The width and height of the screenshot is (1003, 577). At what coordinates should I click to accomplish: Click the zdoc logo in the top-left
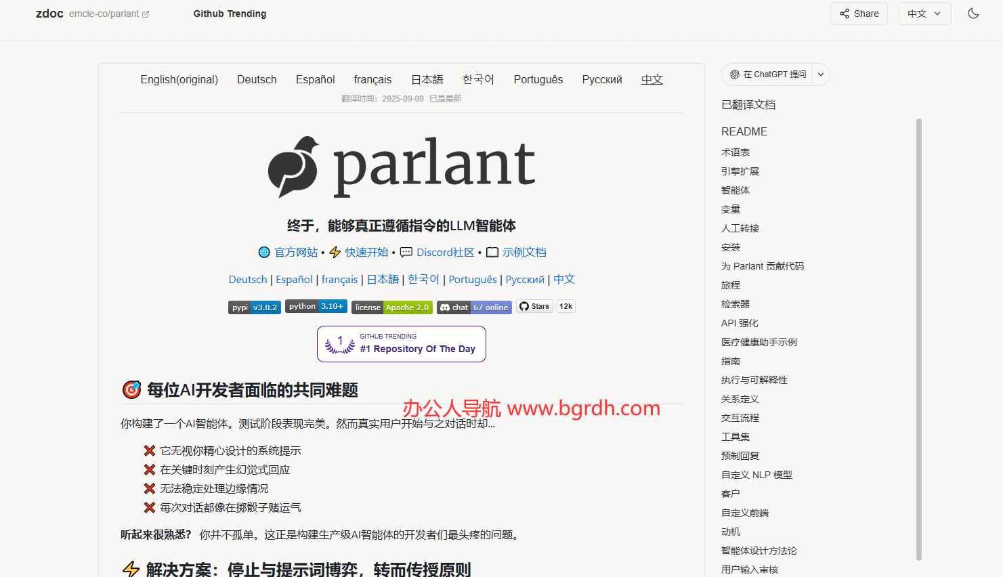[x=49, y=14]
